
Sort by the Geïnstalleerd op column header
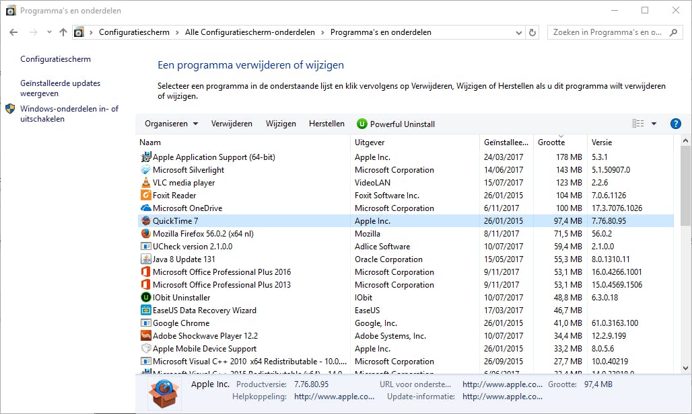(507, 142)
